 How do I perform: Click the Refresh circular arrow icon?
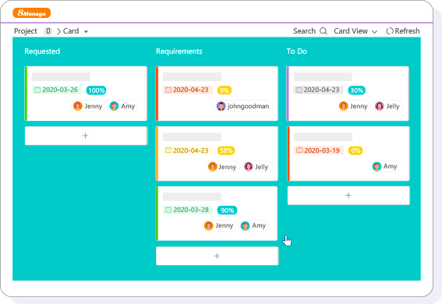(390, 31)
